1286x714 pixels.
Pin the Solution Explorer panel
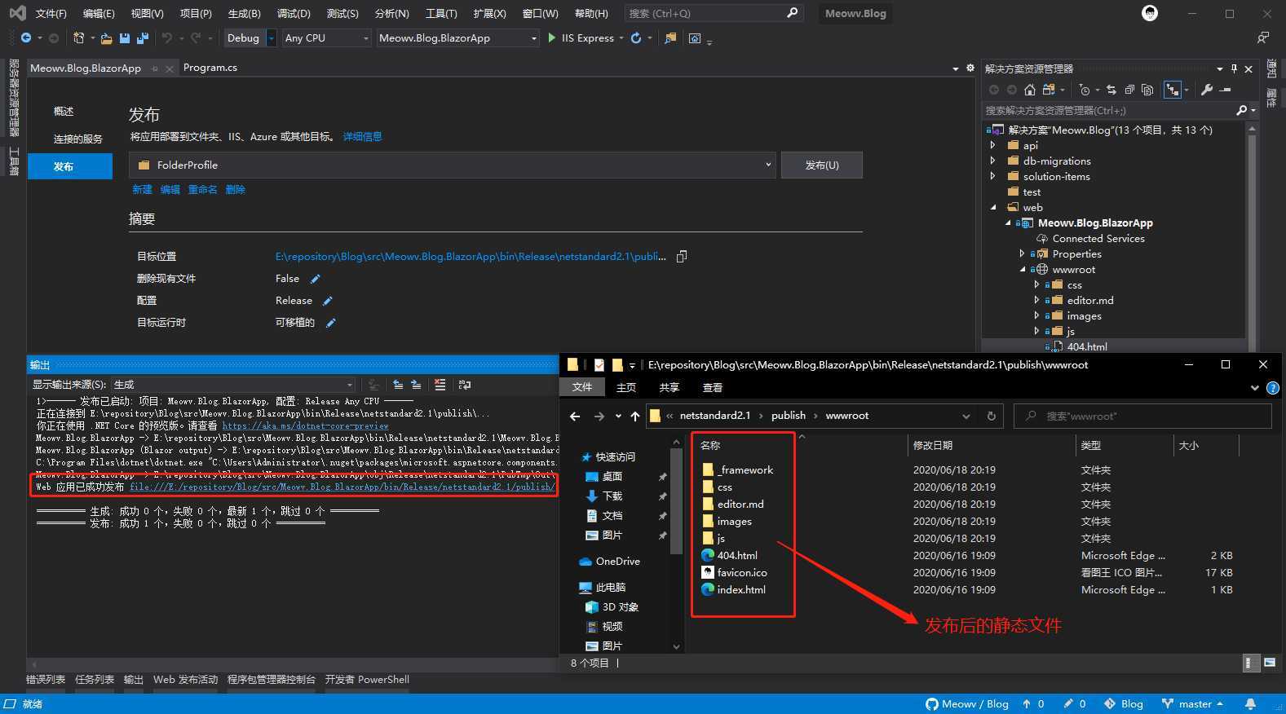pos(1234,69)
